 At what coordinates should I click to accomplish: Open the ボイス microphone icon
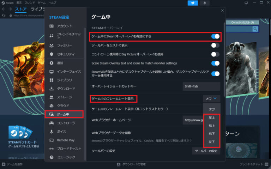(x=52, y=132)
